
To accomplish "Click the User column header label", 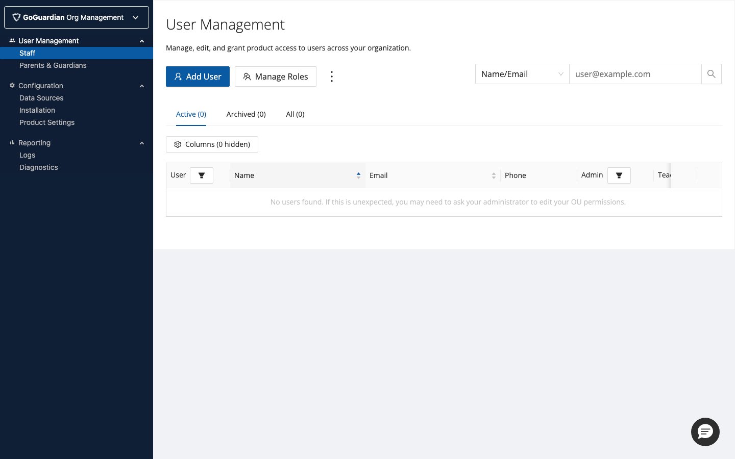I will tap(178, 175).
